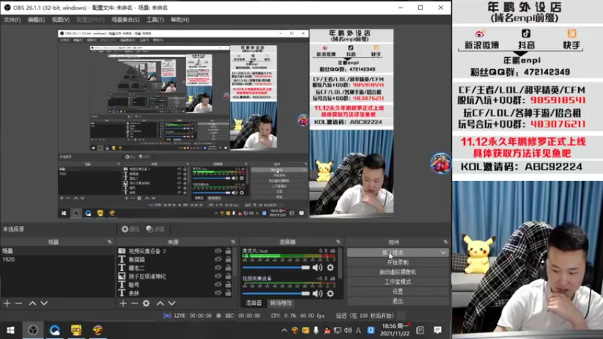Toggle visibility eye of the bottom text source
This screenshot has height=339, width=603.
[218, 293]
